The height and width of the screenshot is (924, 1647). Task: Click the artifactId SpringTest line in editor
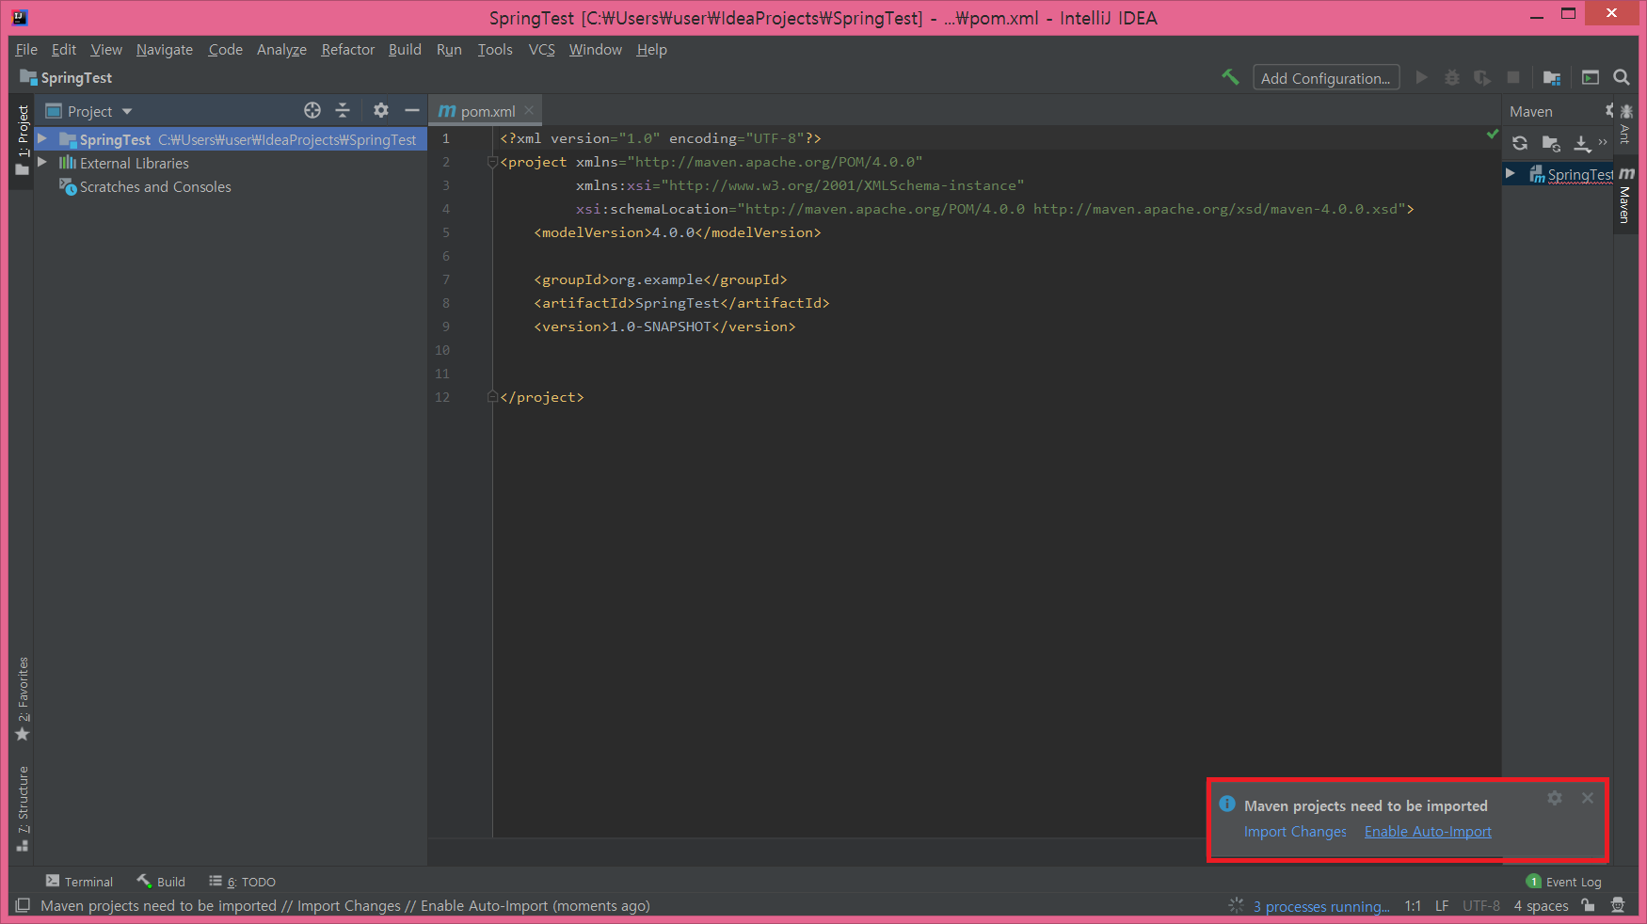(681, 303)
